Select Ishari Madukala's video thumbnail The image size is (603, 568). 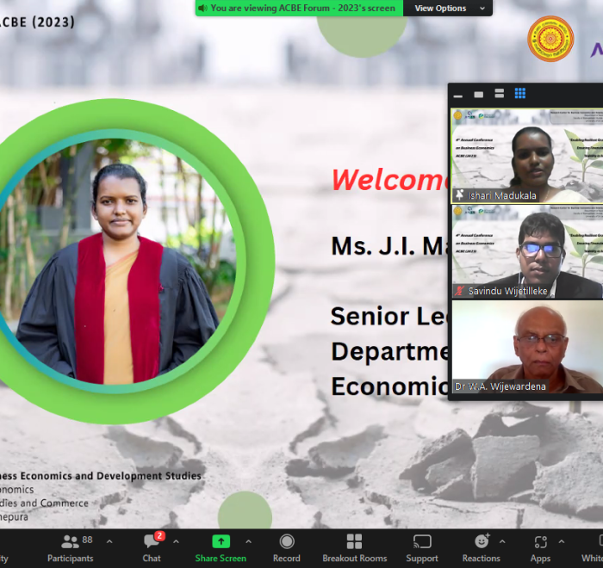click(x=527, y=155)
